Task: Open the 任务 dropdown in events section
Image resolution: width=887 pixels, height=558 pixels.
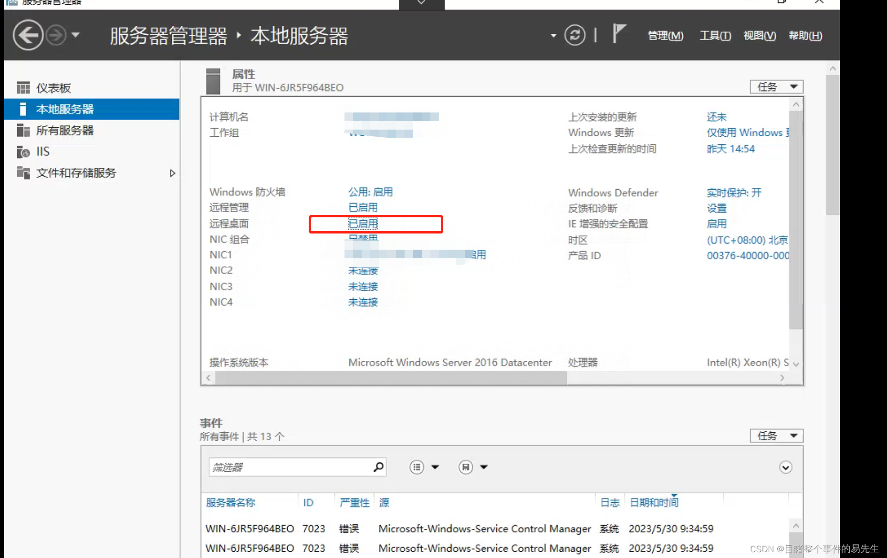Action: point(777,436)
